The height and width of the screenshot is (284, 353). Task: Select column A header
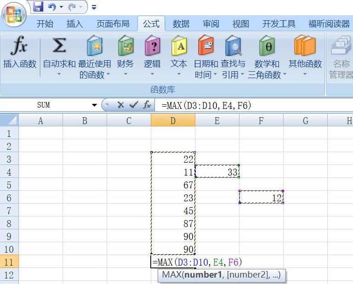pos(40,120)
